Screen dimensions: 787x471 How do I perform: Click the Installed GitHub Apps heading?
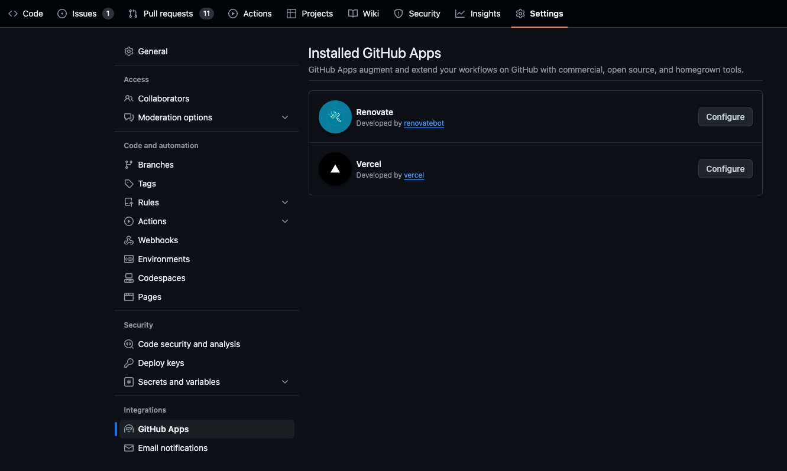[375, 53]
